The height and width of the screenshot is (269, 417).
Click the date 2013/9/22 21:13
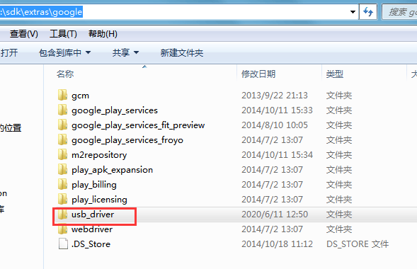coord(275,96)
